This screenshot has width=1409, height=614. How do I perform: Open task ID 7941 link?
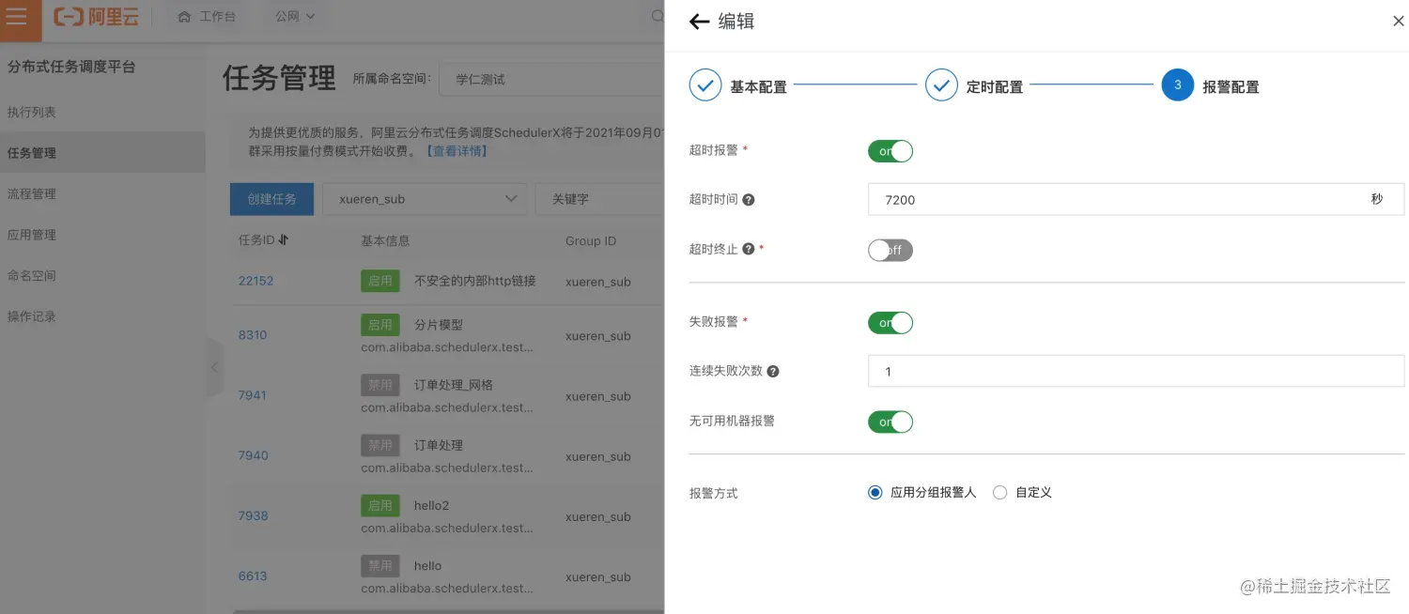253,395
